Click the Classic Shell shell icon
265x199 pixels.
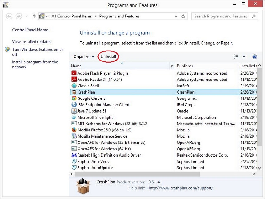[74, 86]
